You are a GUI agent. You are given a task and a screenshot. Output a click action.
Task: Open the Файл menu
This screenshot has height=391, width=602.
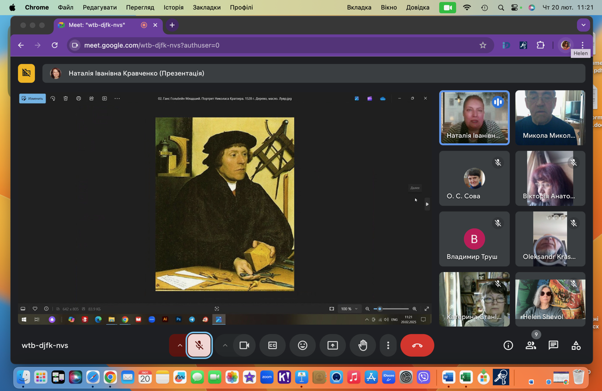[65, 8]
